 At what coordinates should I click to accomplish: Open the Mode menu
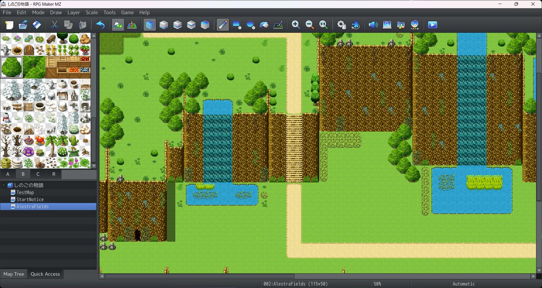pyautogui.click(x=38, y=13)
